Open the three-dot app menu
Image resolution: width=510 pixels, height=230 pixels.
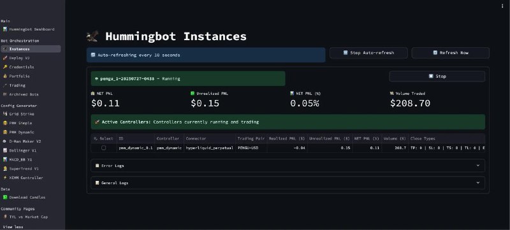(x=502, y=6)
